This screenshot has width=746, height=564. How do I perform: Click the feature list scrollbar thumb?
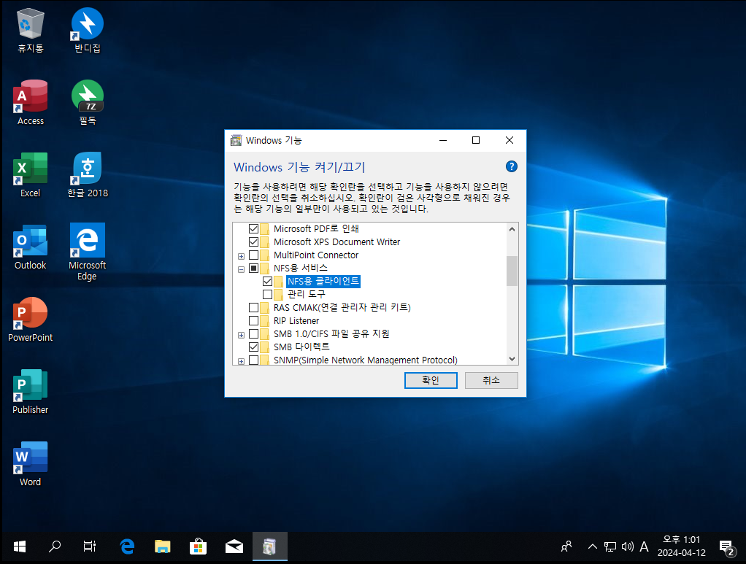(x=512, y=271)
